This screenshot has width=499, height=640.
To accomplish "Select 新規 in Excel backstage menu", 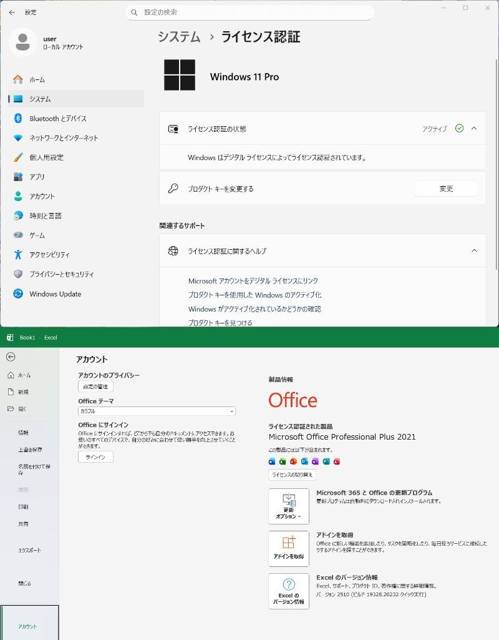I will click(x=23, y=392).
